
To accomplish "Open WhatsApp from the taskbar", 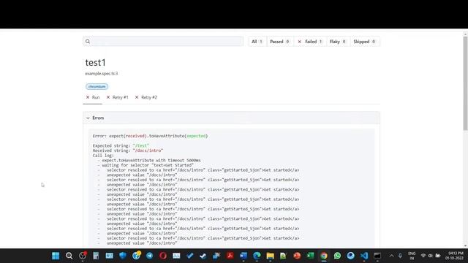I will coord(337,256).
